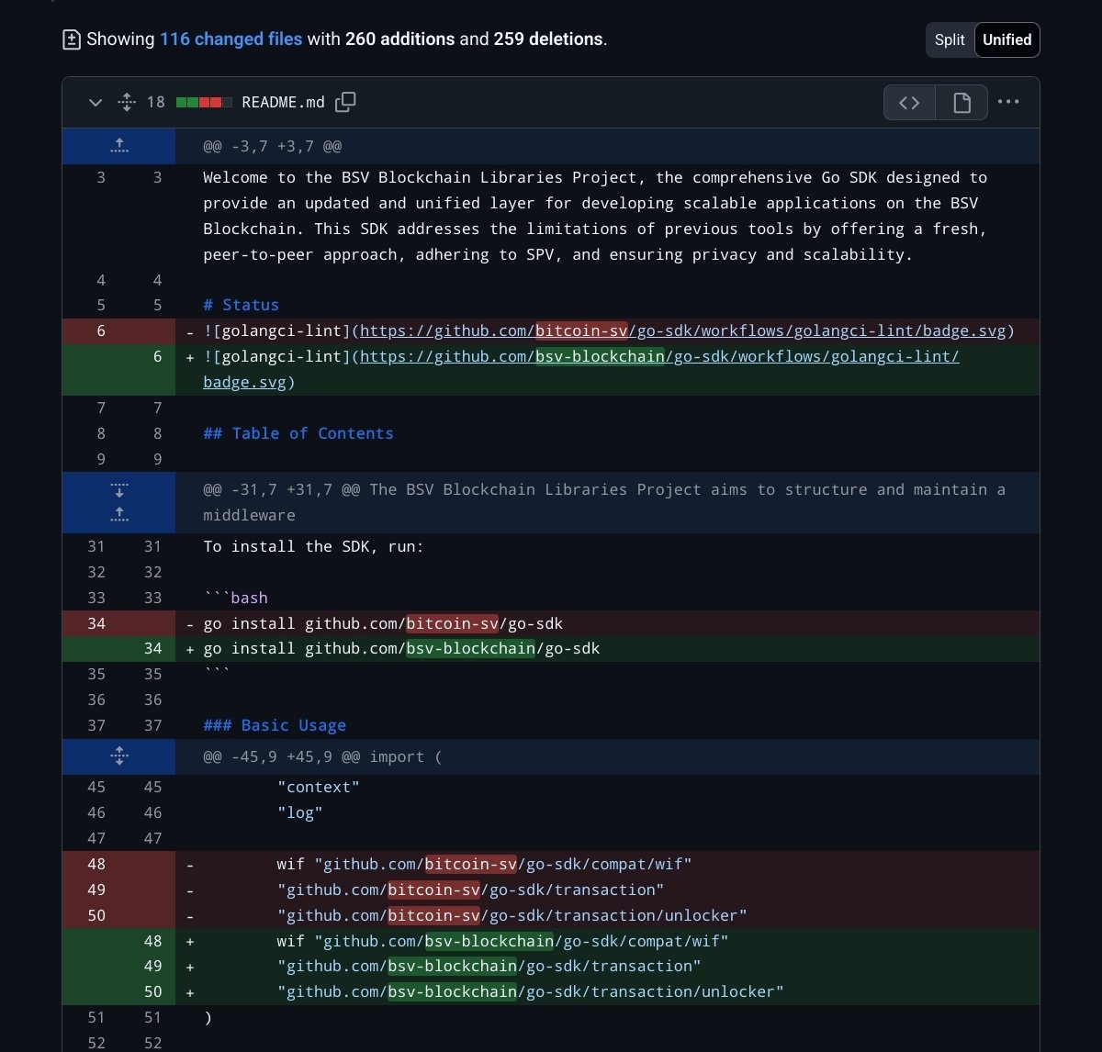Screen dimensions: 1102x1052
Task: Expand up at the -31,7 hunk
Action: click(x=118, y=516)
